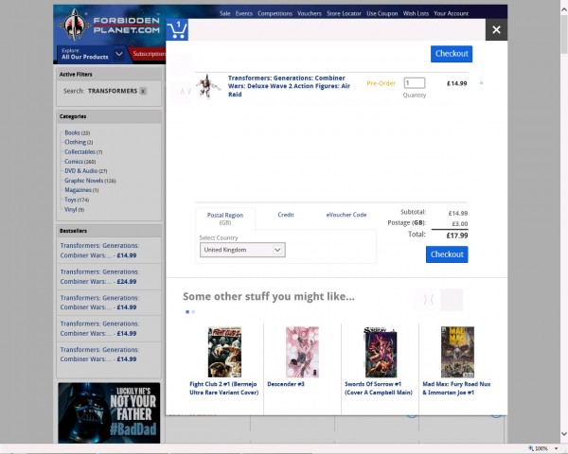
Task: Open Mad Max Fury Road Nux title link
Action: click(x=456, y=388)
